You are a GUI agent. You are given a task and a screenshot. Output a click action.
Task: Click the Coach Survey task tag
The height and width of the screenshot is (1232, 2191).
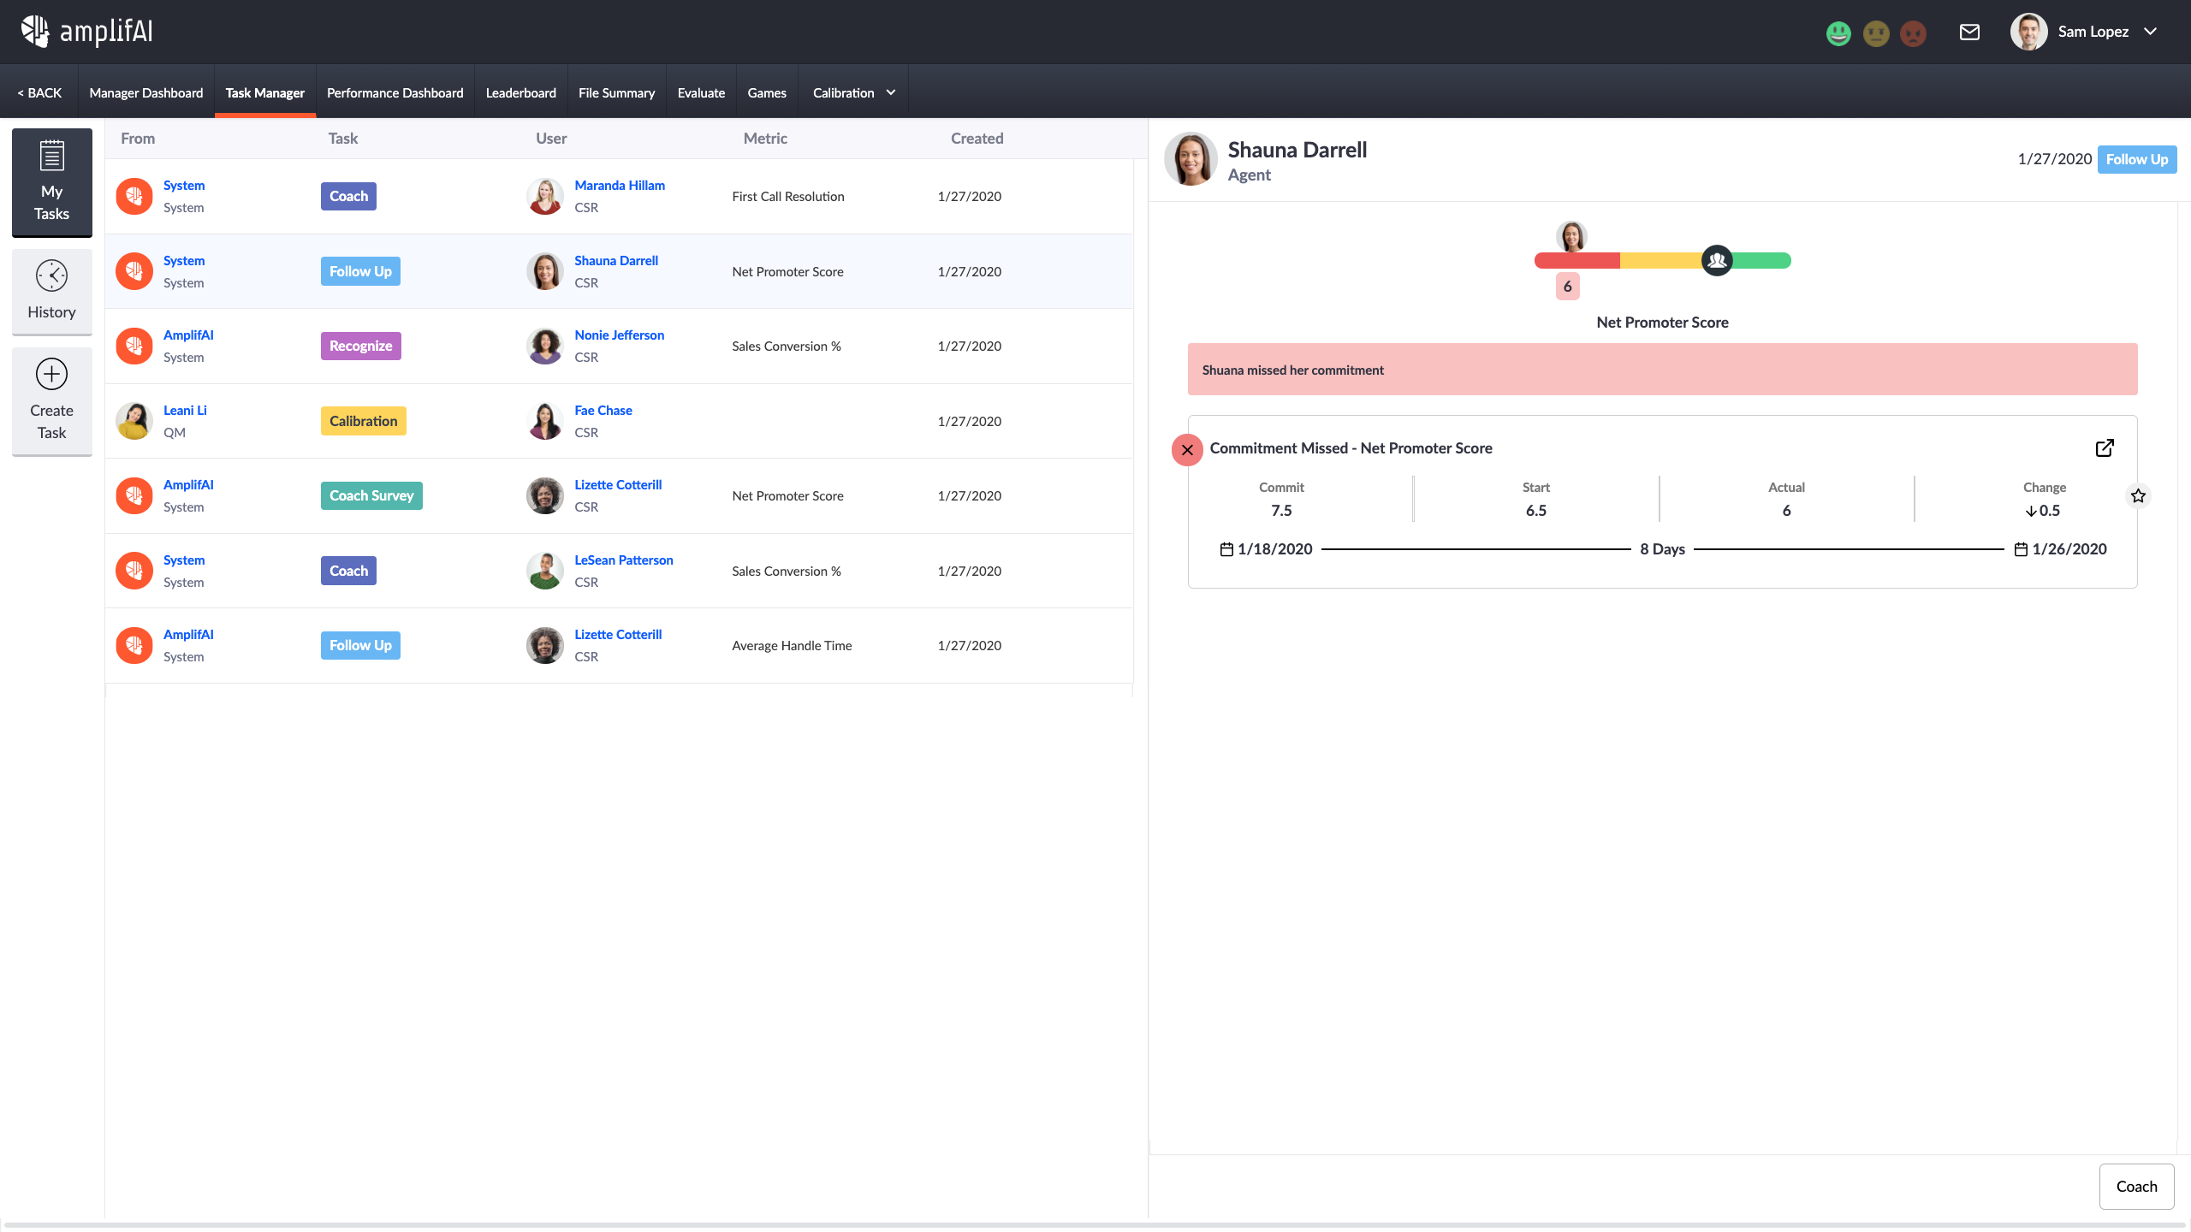371,495
